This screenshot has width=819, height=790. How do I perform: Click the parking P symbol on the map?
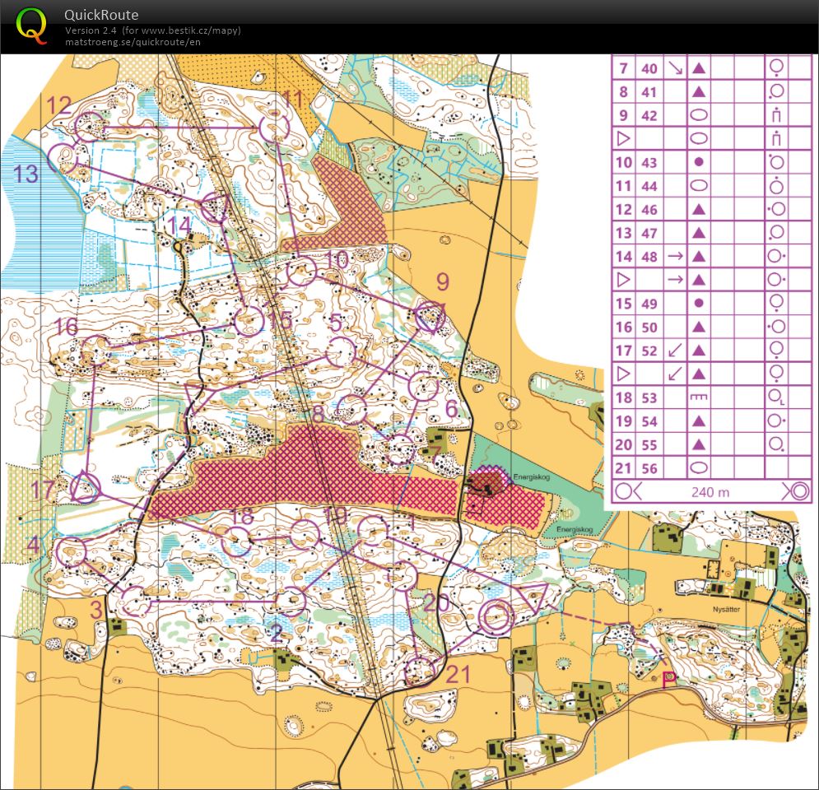pyautogui.click(x=668, y=677)
